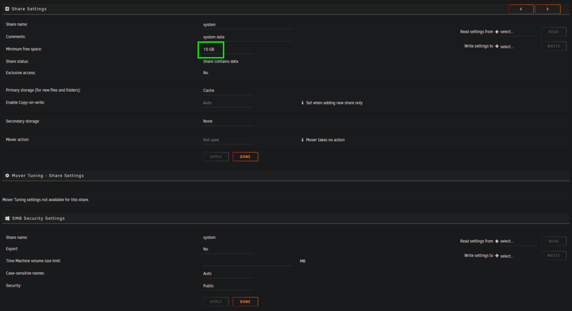The width and height of the screenshot is (572, 311).
Task: Click the Share Settings header icon
Action: [7, 9]
